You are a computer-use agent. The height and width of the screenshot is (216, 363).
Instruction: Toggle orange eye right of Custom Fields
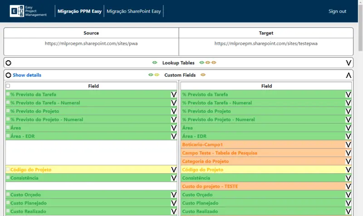(203, 75)
